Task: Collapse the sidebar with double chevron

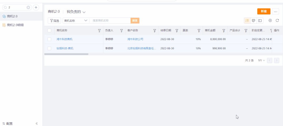Action: click(37, 124)
